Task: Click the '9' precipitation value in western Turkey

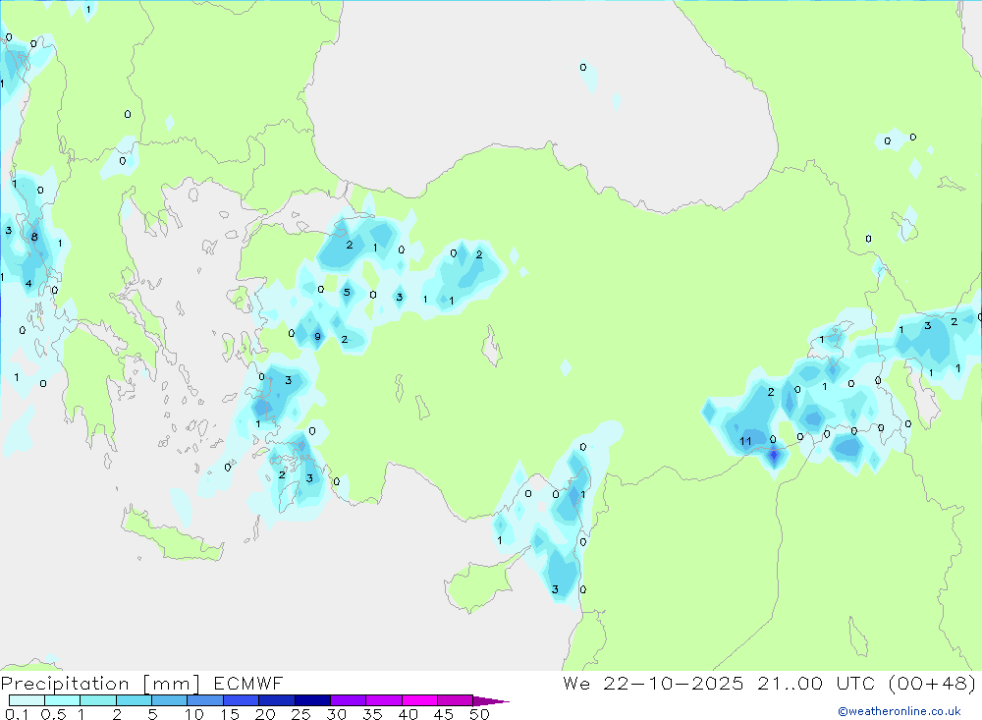Action: [317, 337]
